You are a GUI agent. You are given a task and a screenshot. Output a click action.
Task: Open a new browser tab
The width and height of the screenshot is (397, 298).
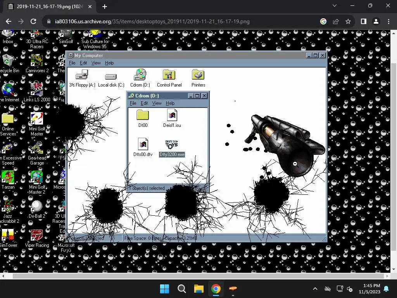(105, 7)
